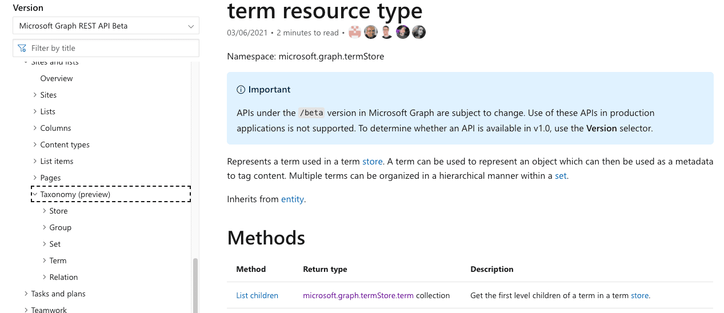Expand the Term node in sidebar
724x313 pixels.
pyautogui.click(x=45, y=260)
